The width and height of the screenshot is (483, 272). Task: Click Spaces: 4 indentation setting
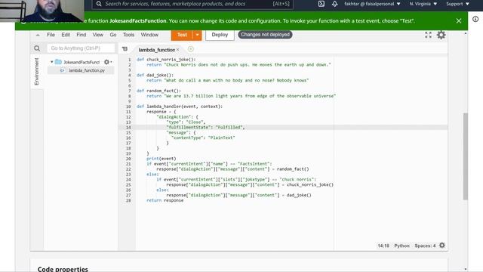pos(425,246)
